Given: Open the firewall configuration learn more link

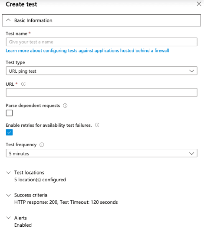Looking at the screenshot, I should point(87,51).
